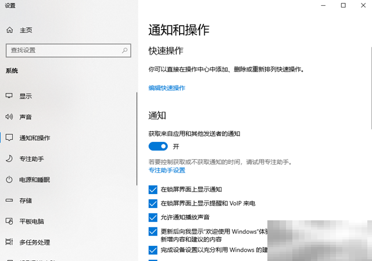Click the 多任务处理 icon

point(9,242)
